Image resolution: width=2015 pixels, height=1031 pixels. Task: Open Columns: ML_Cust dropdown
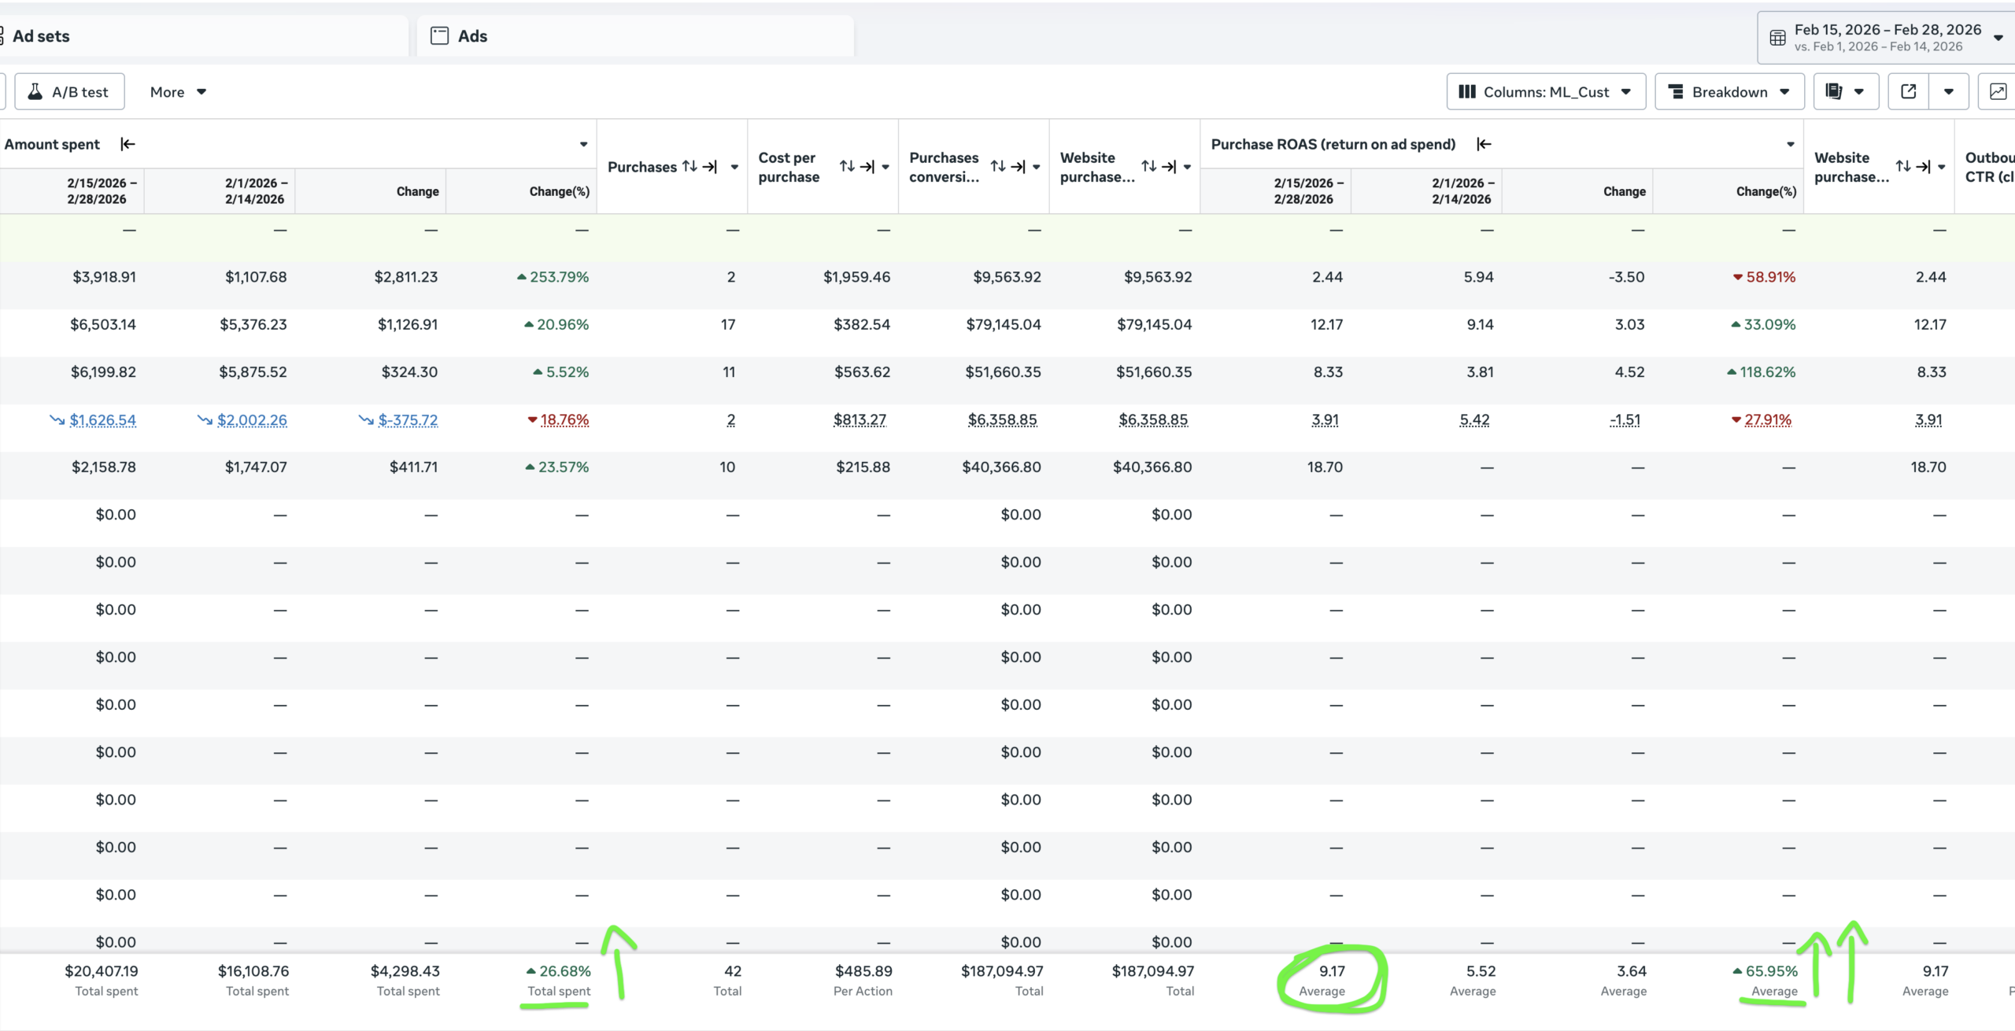click(x=1545, y=92)
